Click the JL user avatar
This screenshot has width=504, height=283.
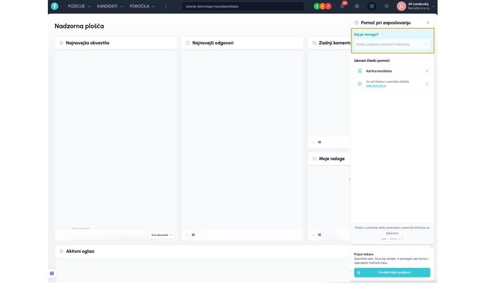[401, 6]
